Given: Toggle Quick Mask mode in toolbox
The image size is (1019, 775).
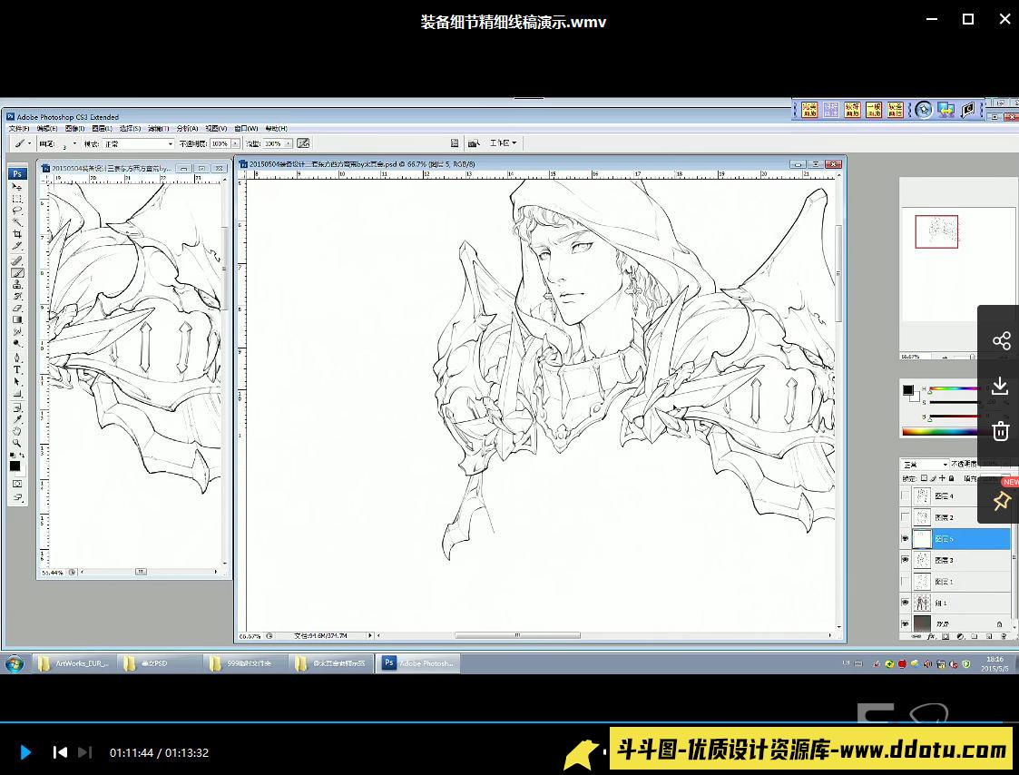Looking at the screenshot, I should click(17, 484).
